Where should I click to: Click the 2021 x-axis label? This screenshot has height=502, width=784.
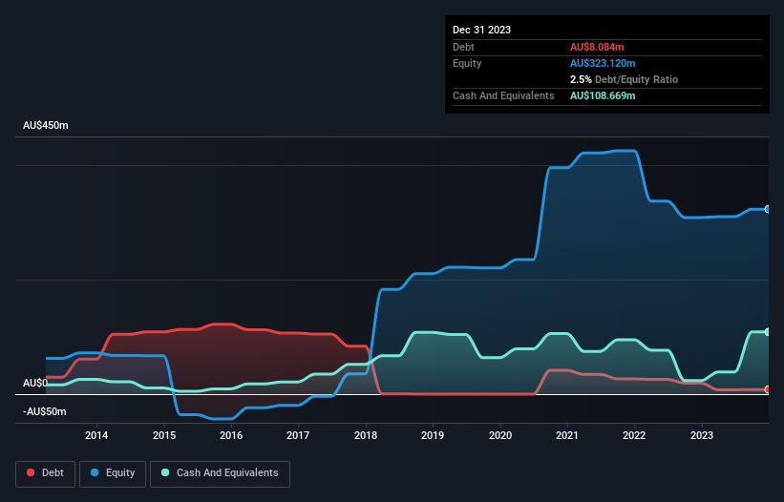tap(567, 435)
